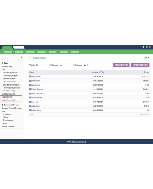Click the building icon beside Liam John
Viewport: 153px width, 189px height.
[x=30, y=102]
